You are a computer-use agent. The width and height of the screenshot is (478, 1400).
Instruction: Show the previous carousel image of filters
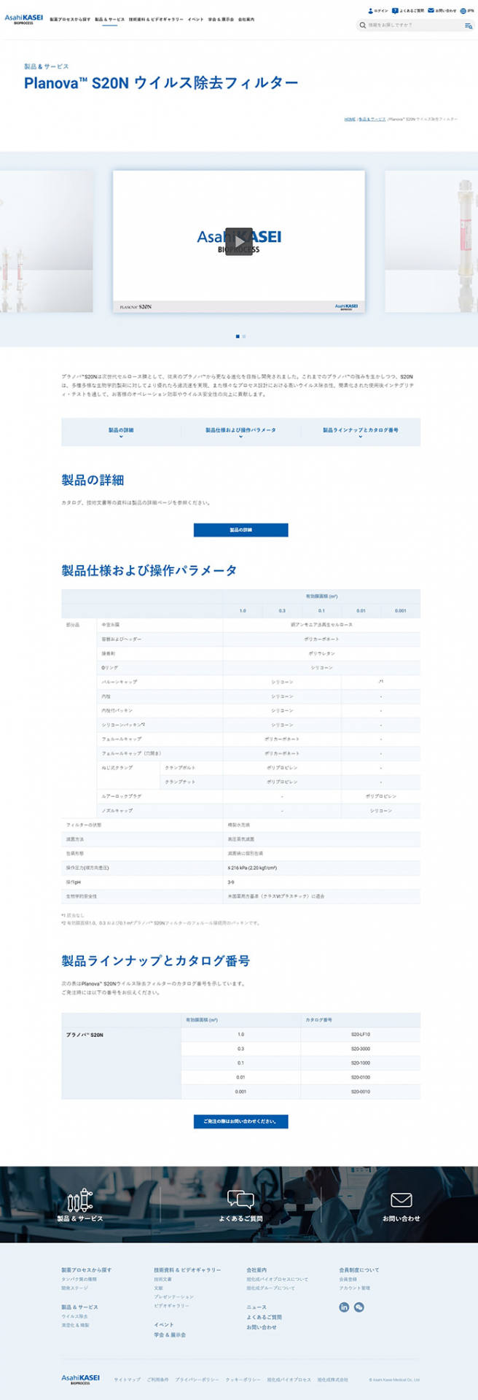coord(47,241)
